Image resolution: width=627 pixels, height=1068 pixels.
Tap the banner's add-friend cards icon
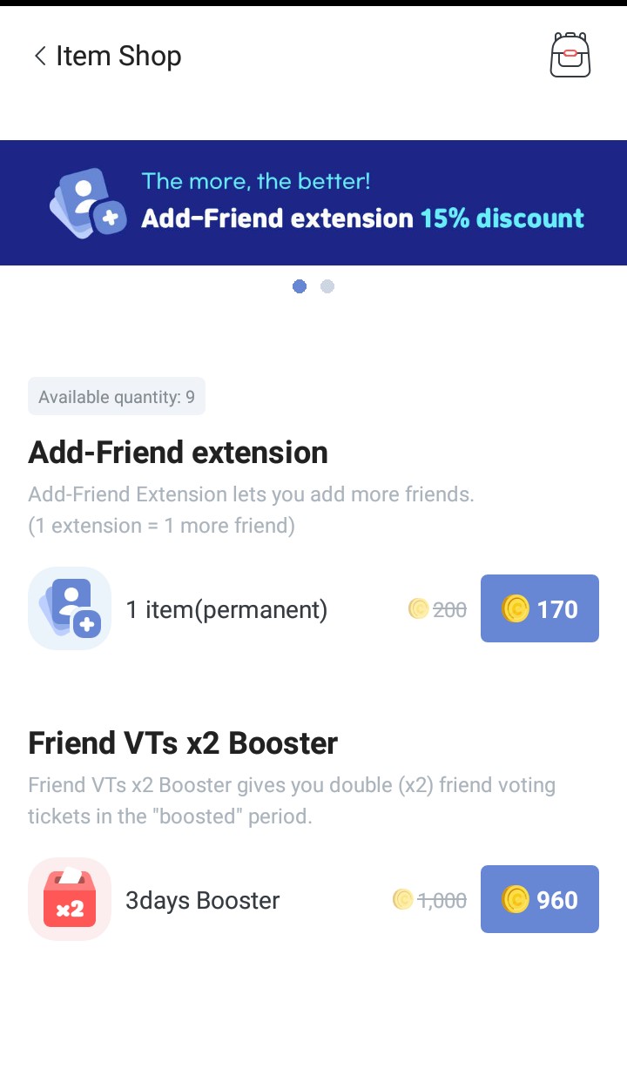tap(86, 205)
